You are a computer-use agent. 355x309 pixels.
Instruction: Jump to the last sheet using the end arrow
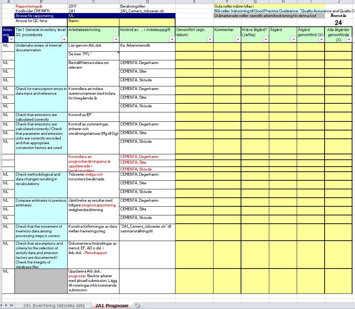point(11,305)
